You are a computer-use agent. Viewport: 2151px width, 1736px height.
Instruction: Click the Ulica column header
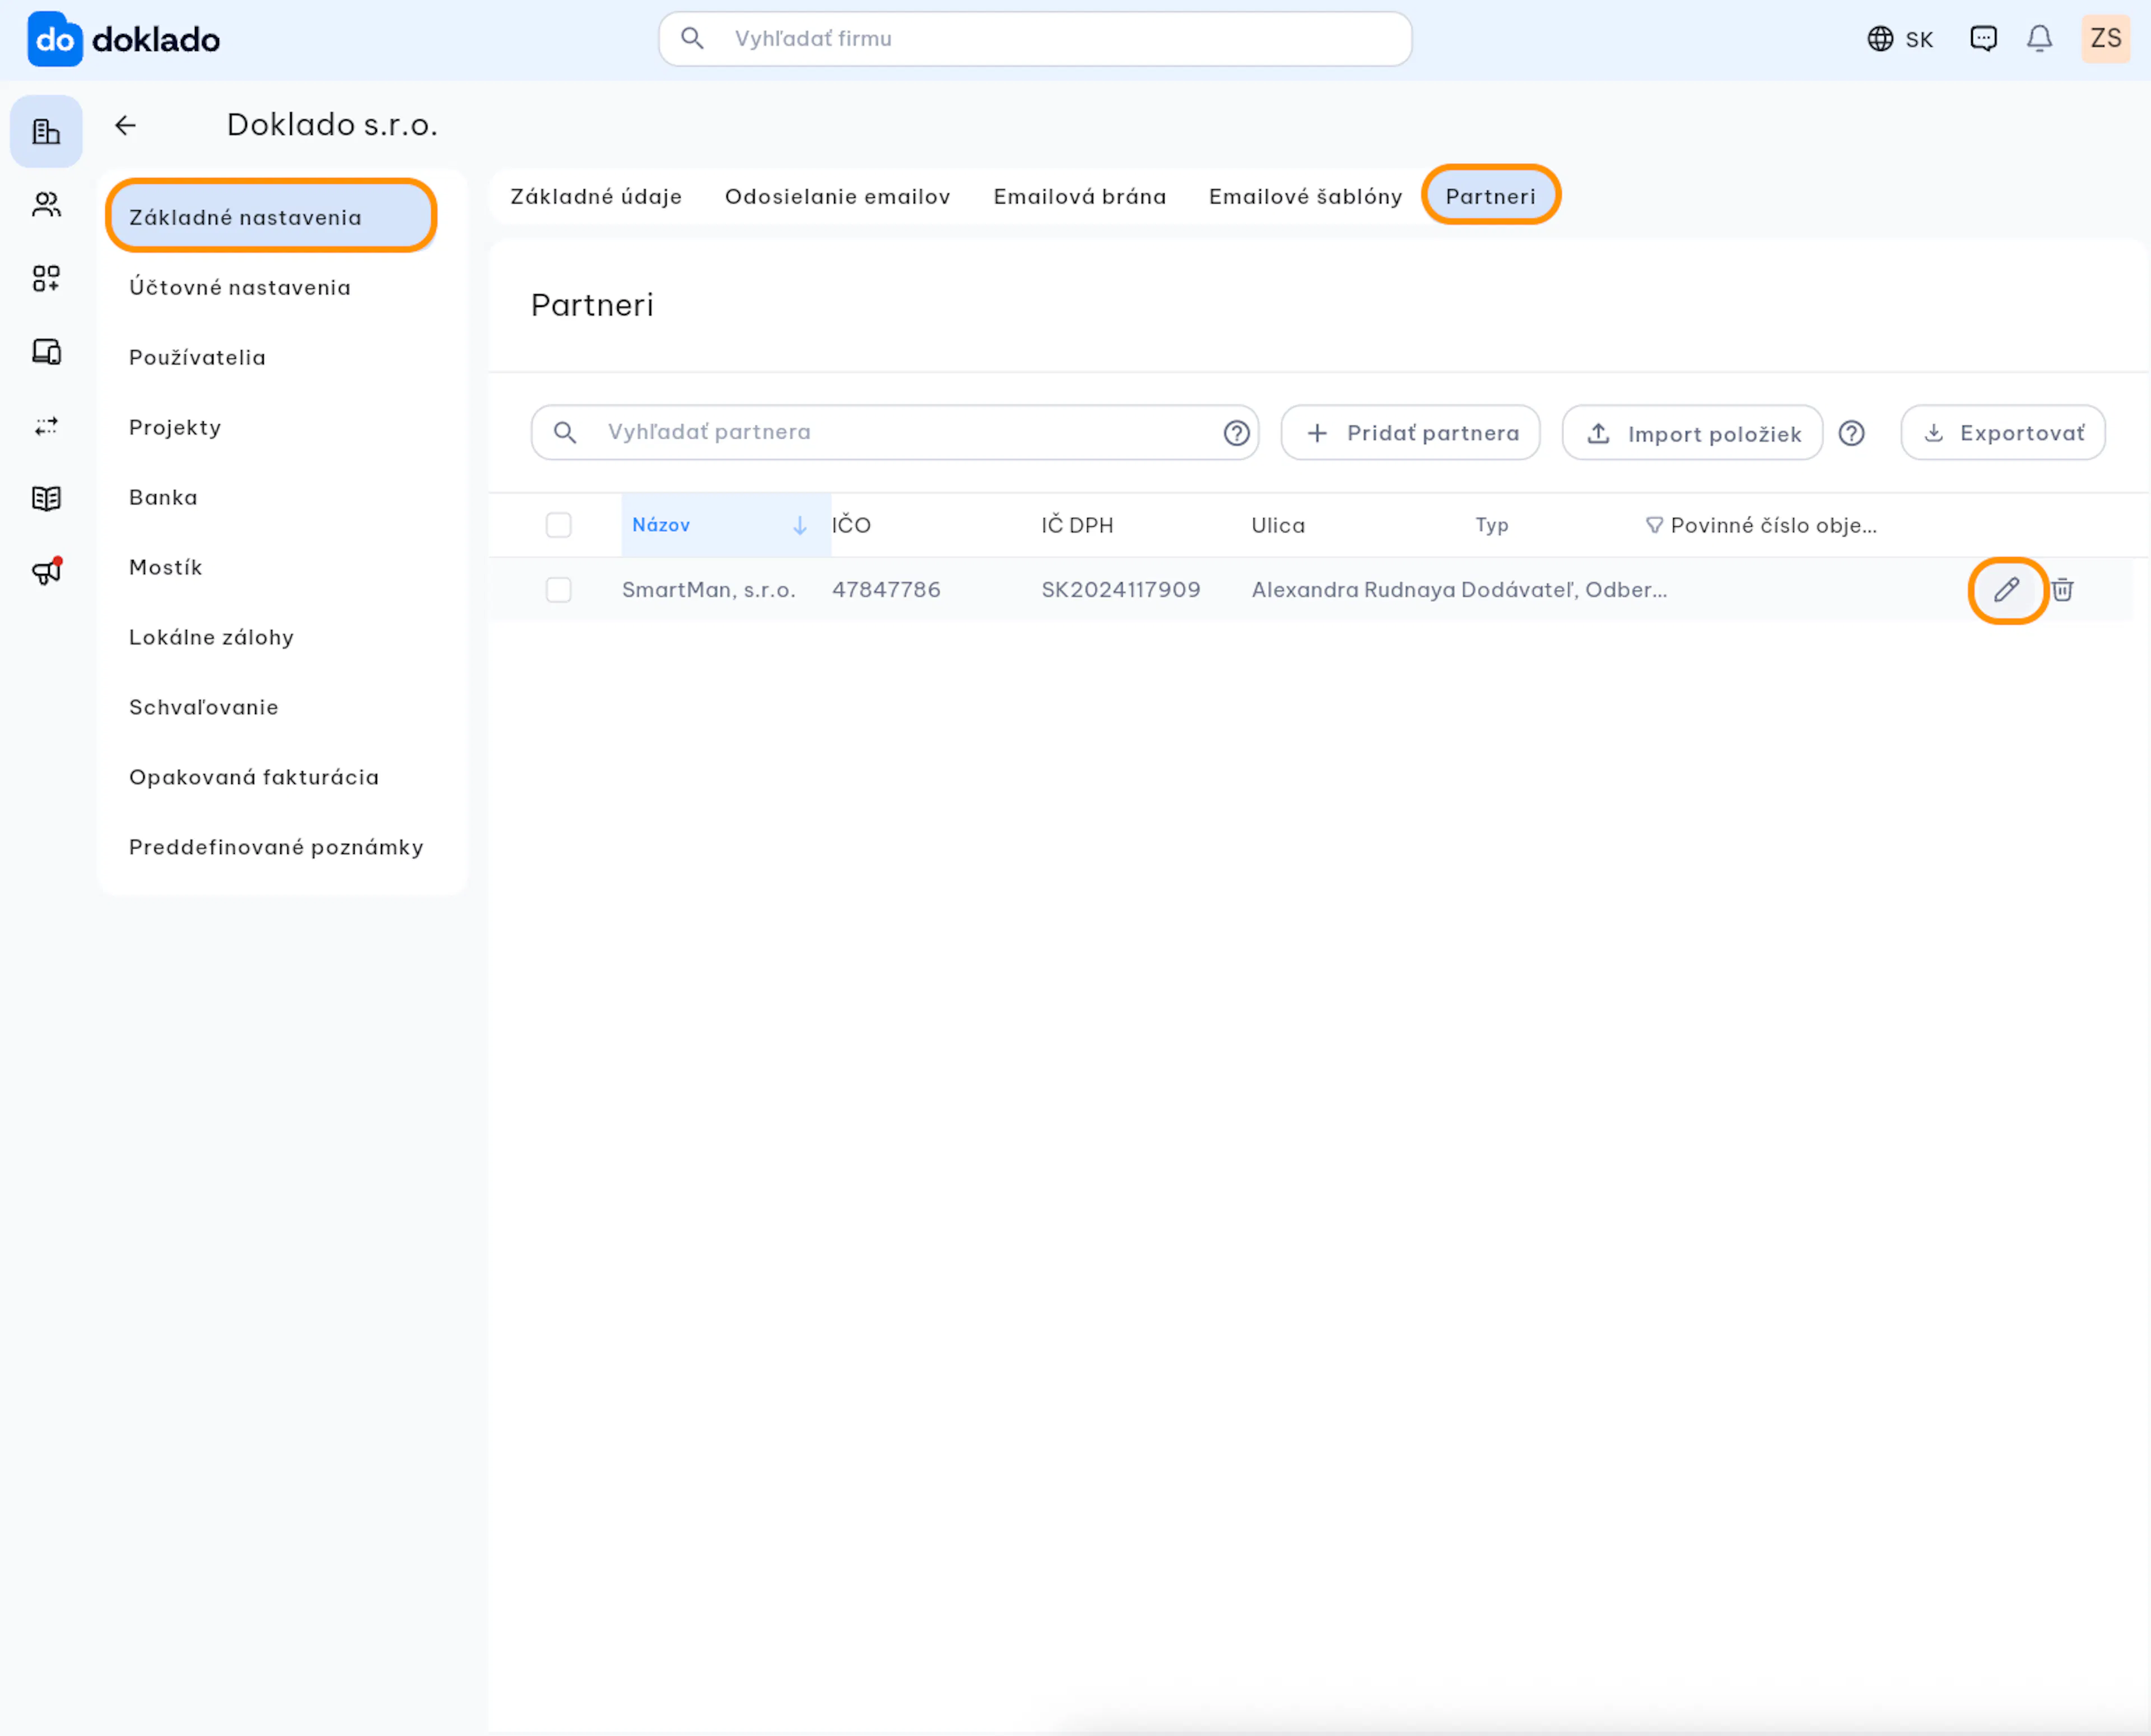[x=1278, y=525]
